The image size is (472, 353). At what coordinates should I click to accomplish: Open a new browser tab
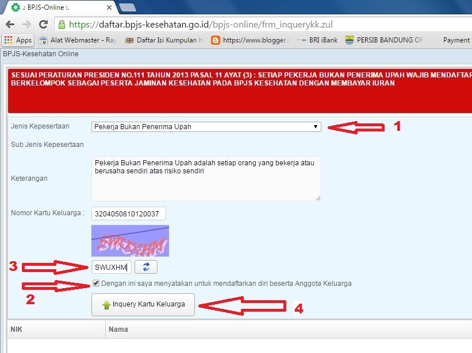(x=127, y=7)
